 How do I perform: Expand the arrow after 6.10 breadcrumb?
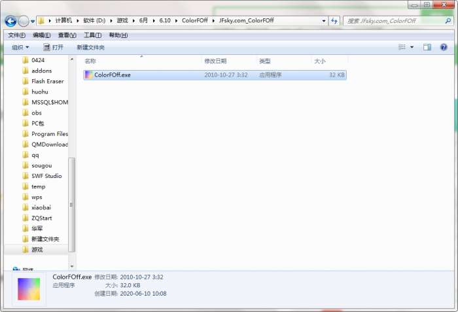click(x=176, y=21)
